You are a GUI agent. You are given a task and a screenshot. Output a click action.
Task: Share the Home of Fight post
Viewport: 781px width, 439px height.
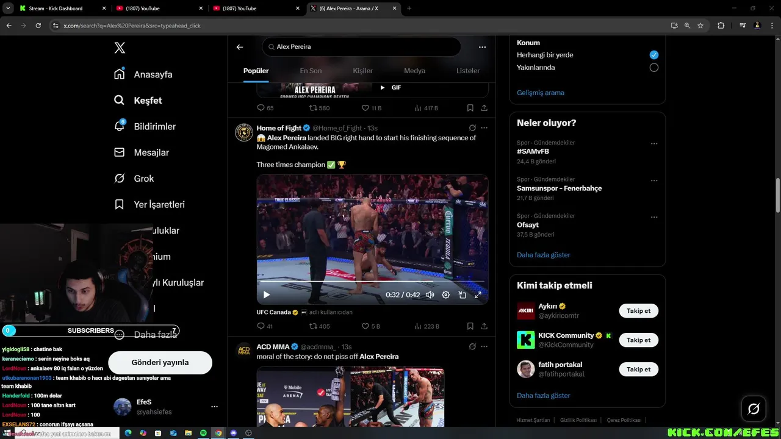coord(484,326)
